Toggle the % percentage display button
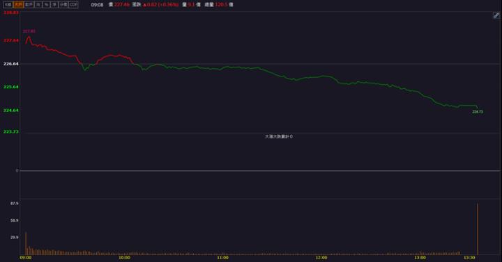 pos(47,4)
